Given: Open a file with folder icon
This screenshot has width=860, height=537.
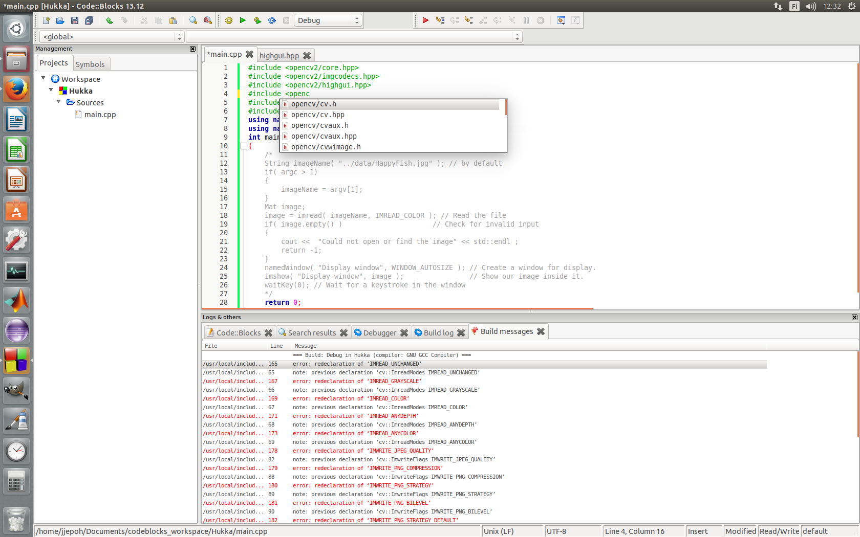Looking at the screenshot, I should 60,20.
